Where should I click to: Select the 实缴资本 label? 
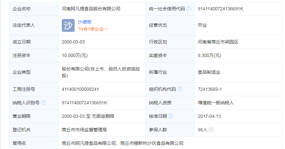158,55
